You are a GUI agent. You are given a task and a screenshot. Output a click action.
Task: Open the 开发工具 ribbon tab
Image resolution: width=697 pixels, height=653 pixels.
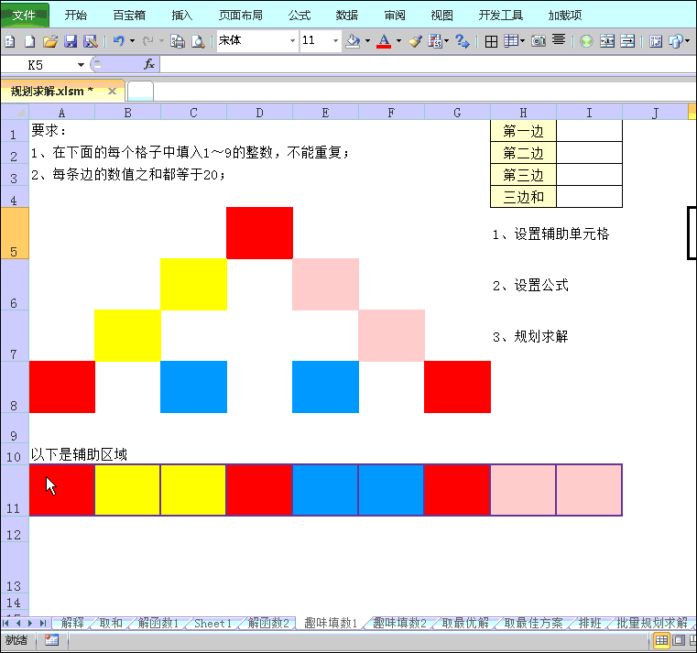(500, 16)
